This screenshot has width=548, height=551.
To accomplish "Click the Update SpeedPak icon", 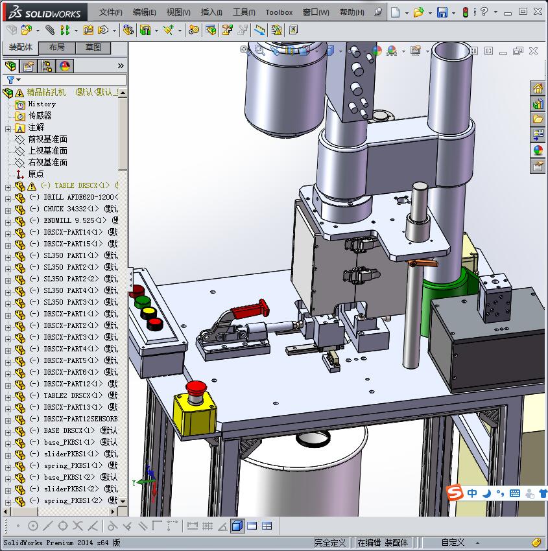I will (x=277, y=30).
